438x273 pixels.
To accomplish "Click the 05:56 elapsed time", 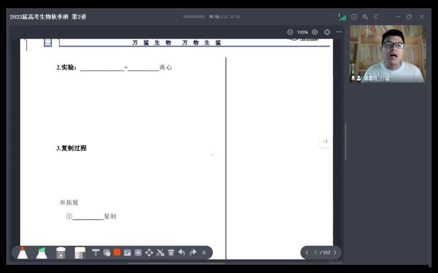I will (214, 17).
